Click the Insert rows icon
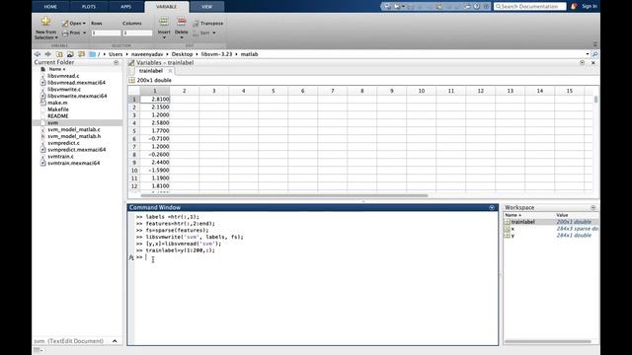Screen dimensions: 632x355 [164, 22]
